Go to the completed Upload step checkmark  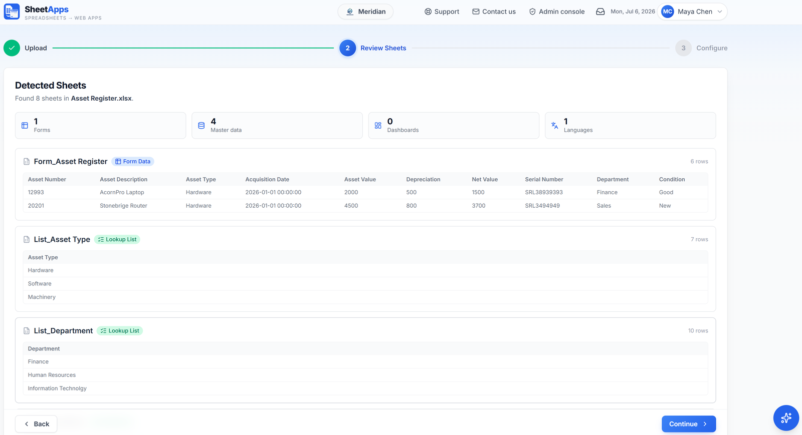tap(12, 48)
